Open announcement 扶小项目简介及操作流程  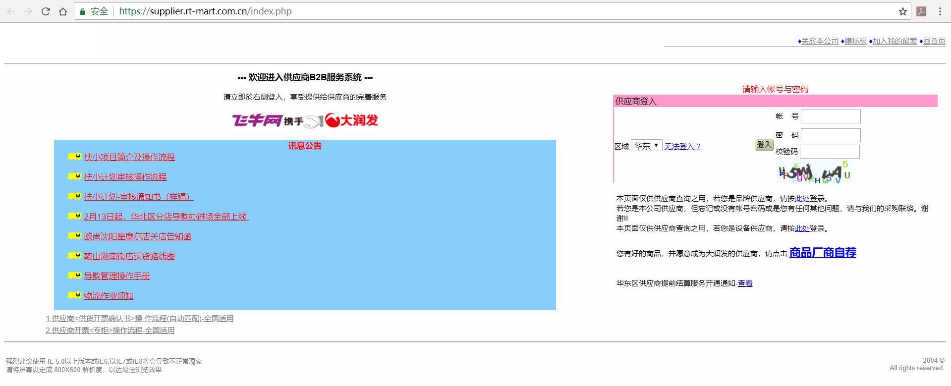coord(129,157)
